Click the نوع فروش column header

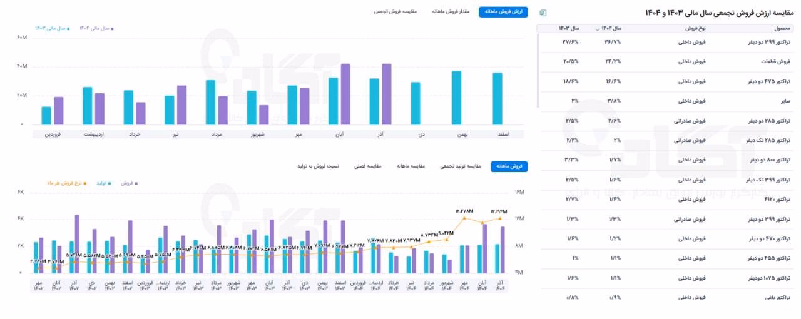pyautogui.click(x=695, y=29)
